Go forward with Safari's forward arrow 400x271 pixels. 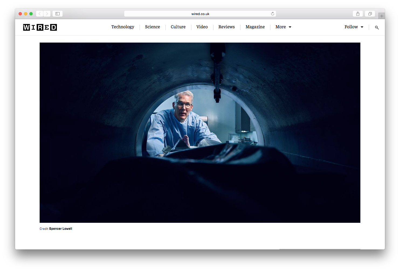[x=47, y=14]
